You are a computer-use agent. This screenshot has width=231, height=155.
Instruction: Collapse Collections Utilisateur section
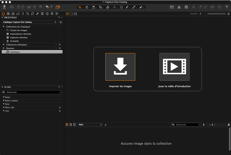(x=3, y=45)
